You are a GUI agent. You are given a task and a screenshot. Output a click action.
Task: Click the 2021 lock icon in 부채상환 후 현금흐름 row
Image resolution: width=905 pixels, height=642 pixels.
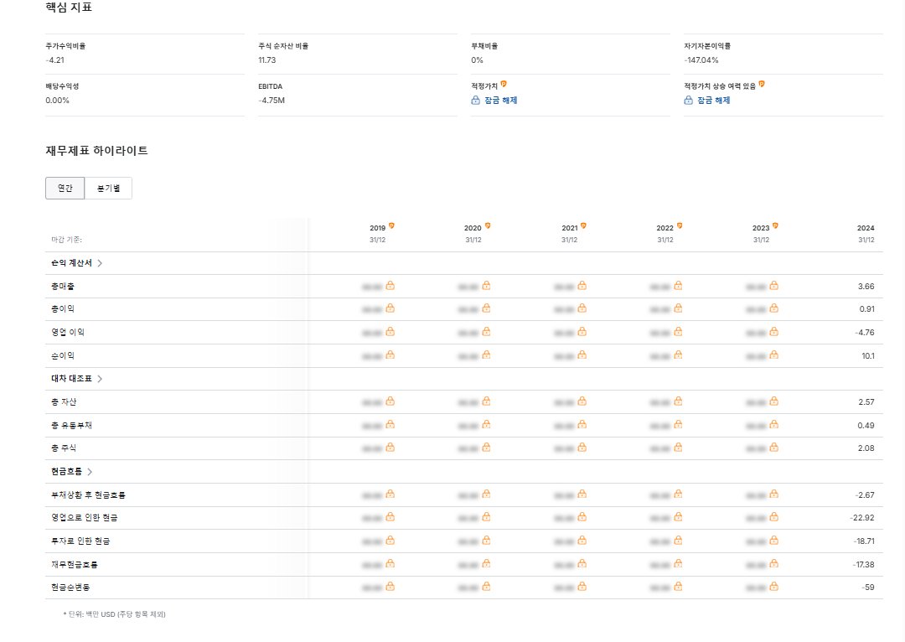582,494
